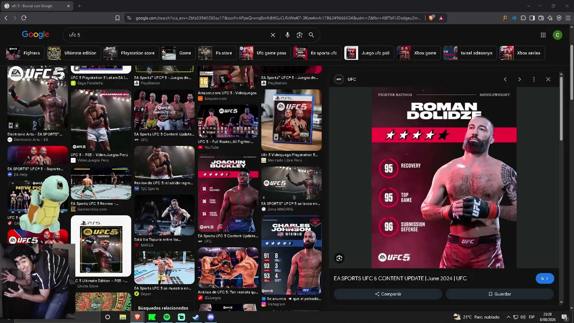Select the Xbox game chip
The height and width of the screenshot is (323, 574).
tap(418, 53)
